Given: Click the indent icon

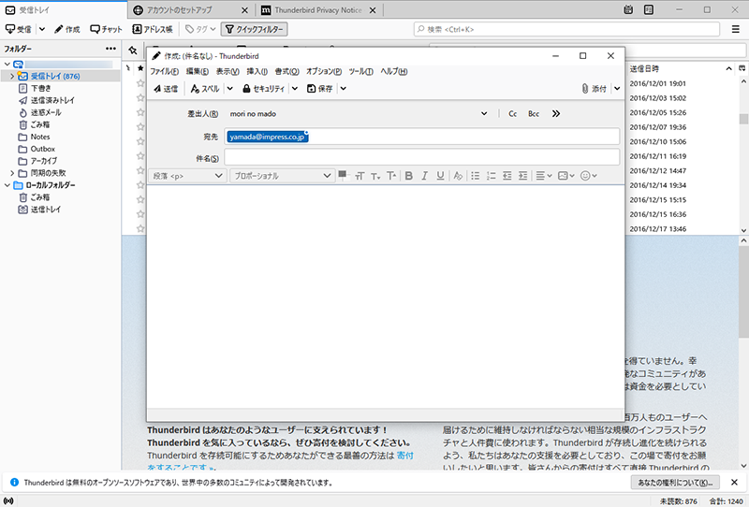Looking at the screenshot, I should pos(523,176).
